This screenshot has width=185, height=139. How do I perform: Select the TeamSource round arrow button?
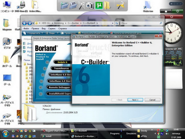tap(45, 69)
